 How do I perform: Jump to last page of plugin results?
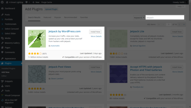pos(184,24)
